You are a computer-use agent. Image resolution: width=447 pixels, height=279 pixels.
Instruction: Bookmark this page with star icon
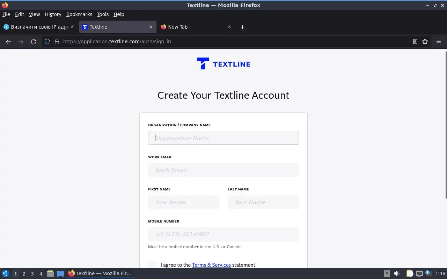pyautogui.click(x=425, y=42)
